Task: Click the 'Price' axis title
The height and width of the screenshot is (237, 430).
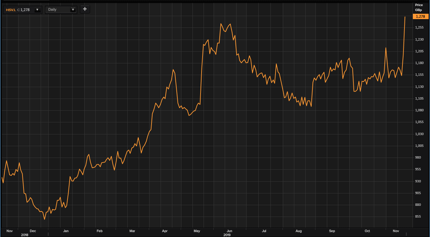Action: click(x=419, y=5)
